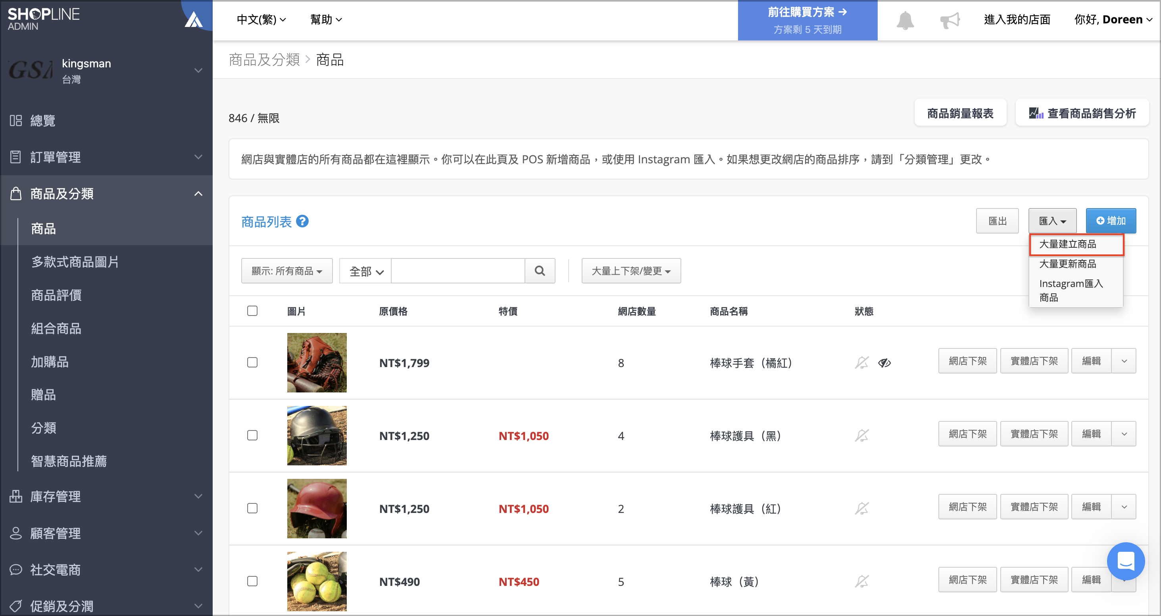Open the 中文(繁) language dropdown
This screenshot has width=1161, height=616.
click(261, 19)
